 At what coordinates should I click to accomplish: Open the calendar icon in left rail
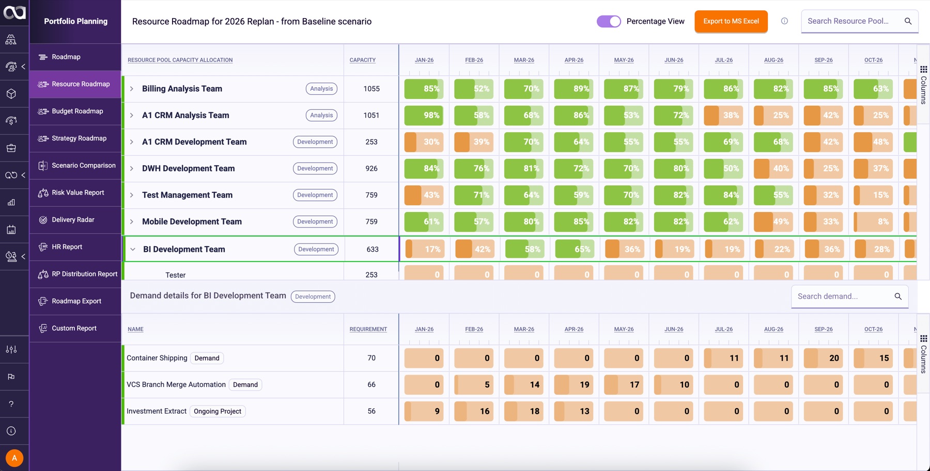point(11,230)
